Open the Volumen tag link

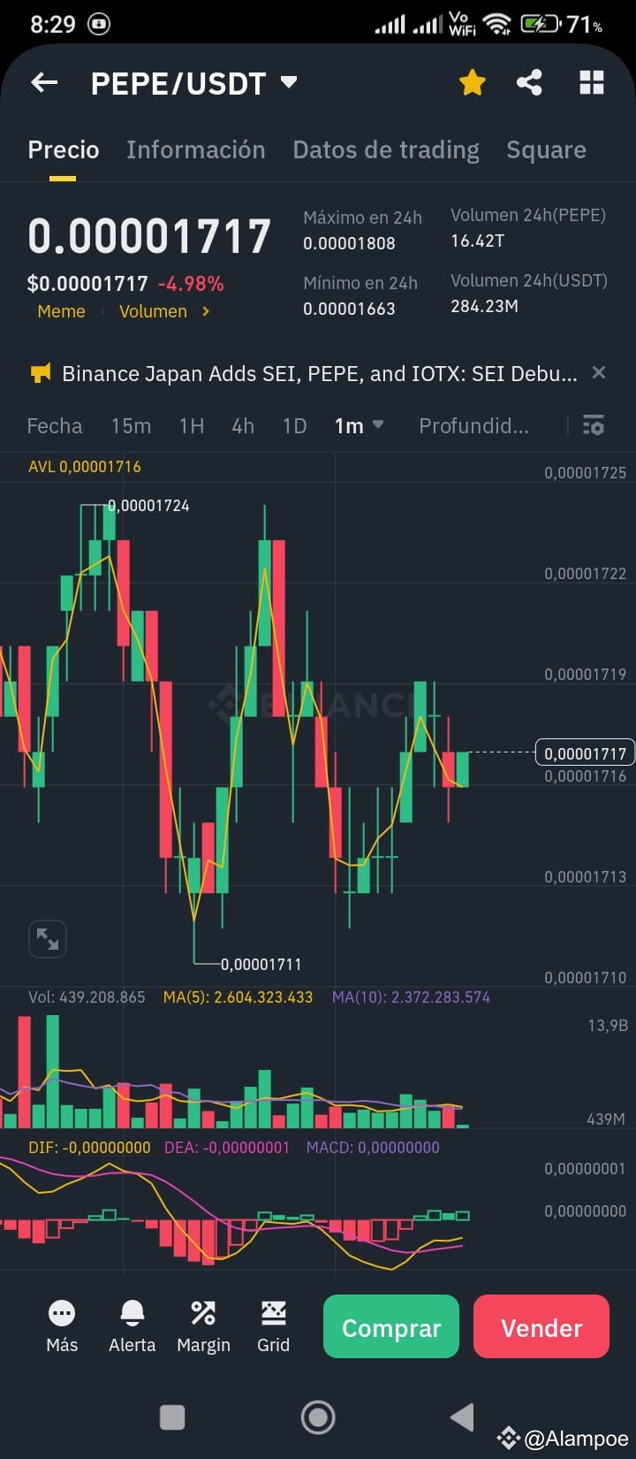pos(153,311)
